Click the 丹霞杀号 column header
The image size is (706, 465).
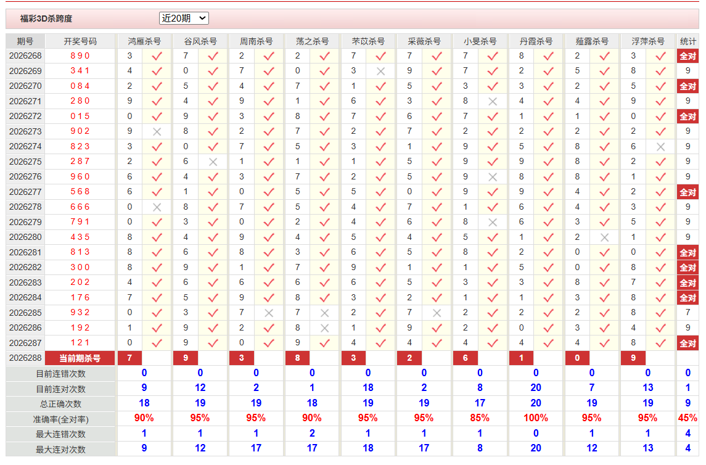point(536,41)
